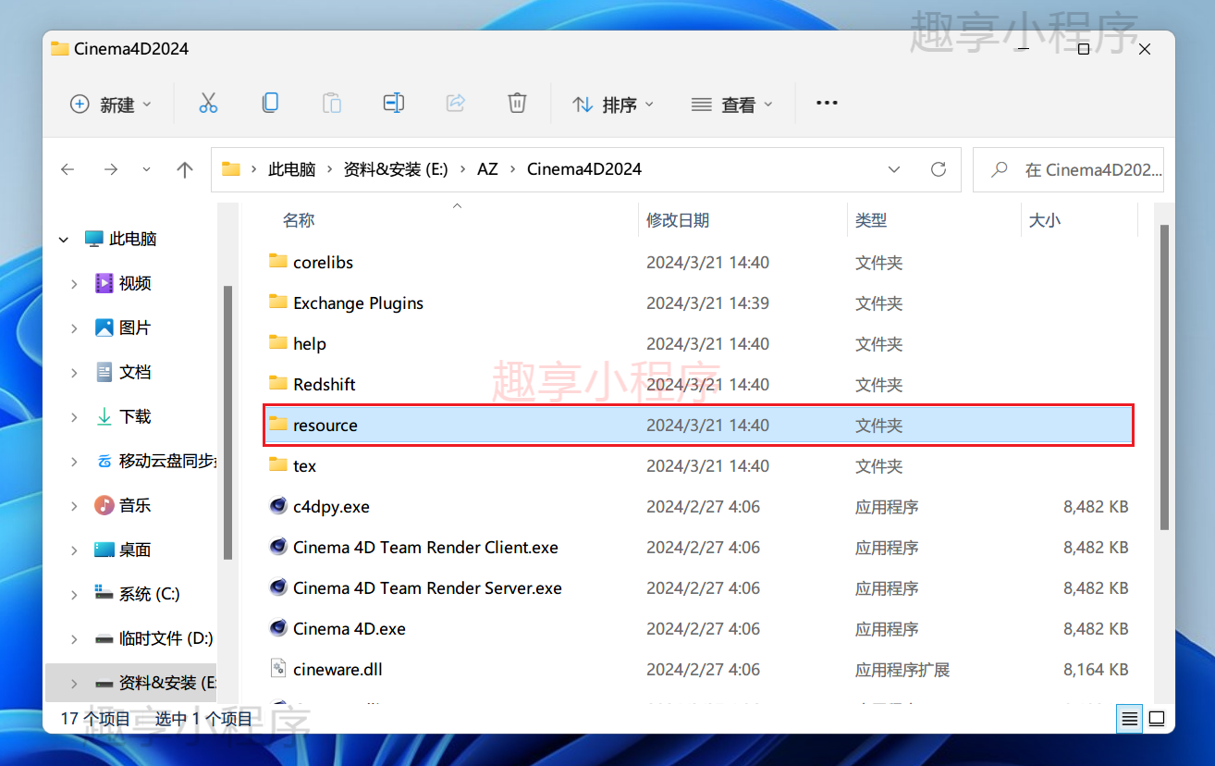Screen dimensions: 1215x766
Task: Click 资料&安装 (E:) breadcrumb segment
Action: tap(396, 169)
